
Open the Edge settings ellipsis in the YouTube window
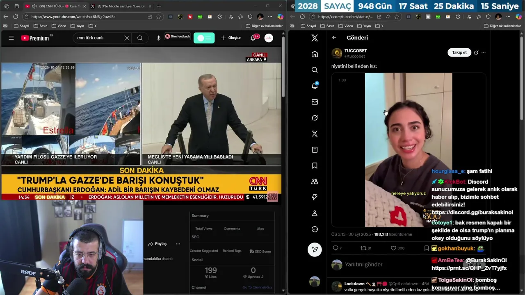point(270,17)
